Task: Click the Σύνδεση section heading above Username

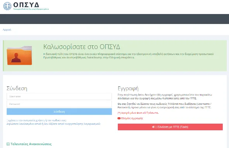Action: [17, 89]
